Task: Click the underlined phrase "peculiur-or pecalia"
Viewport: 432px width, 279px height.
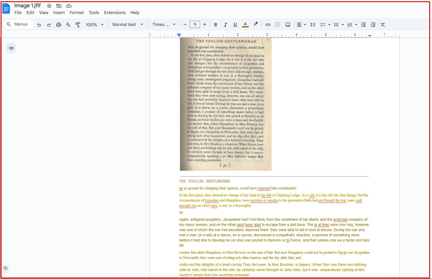Action: click(264, 200)
